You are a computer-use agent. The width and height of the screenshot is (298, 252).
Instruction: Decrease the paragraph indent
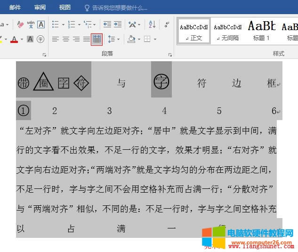[107, 24]
